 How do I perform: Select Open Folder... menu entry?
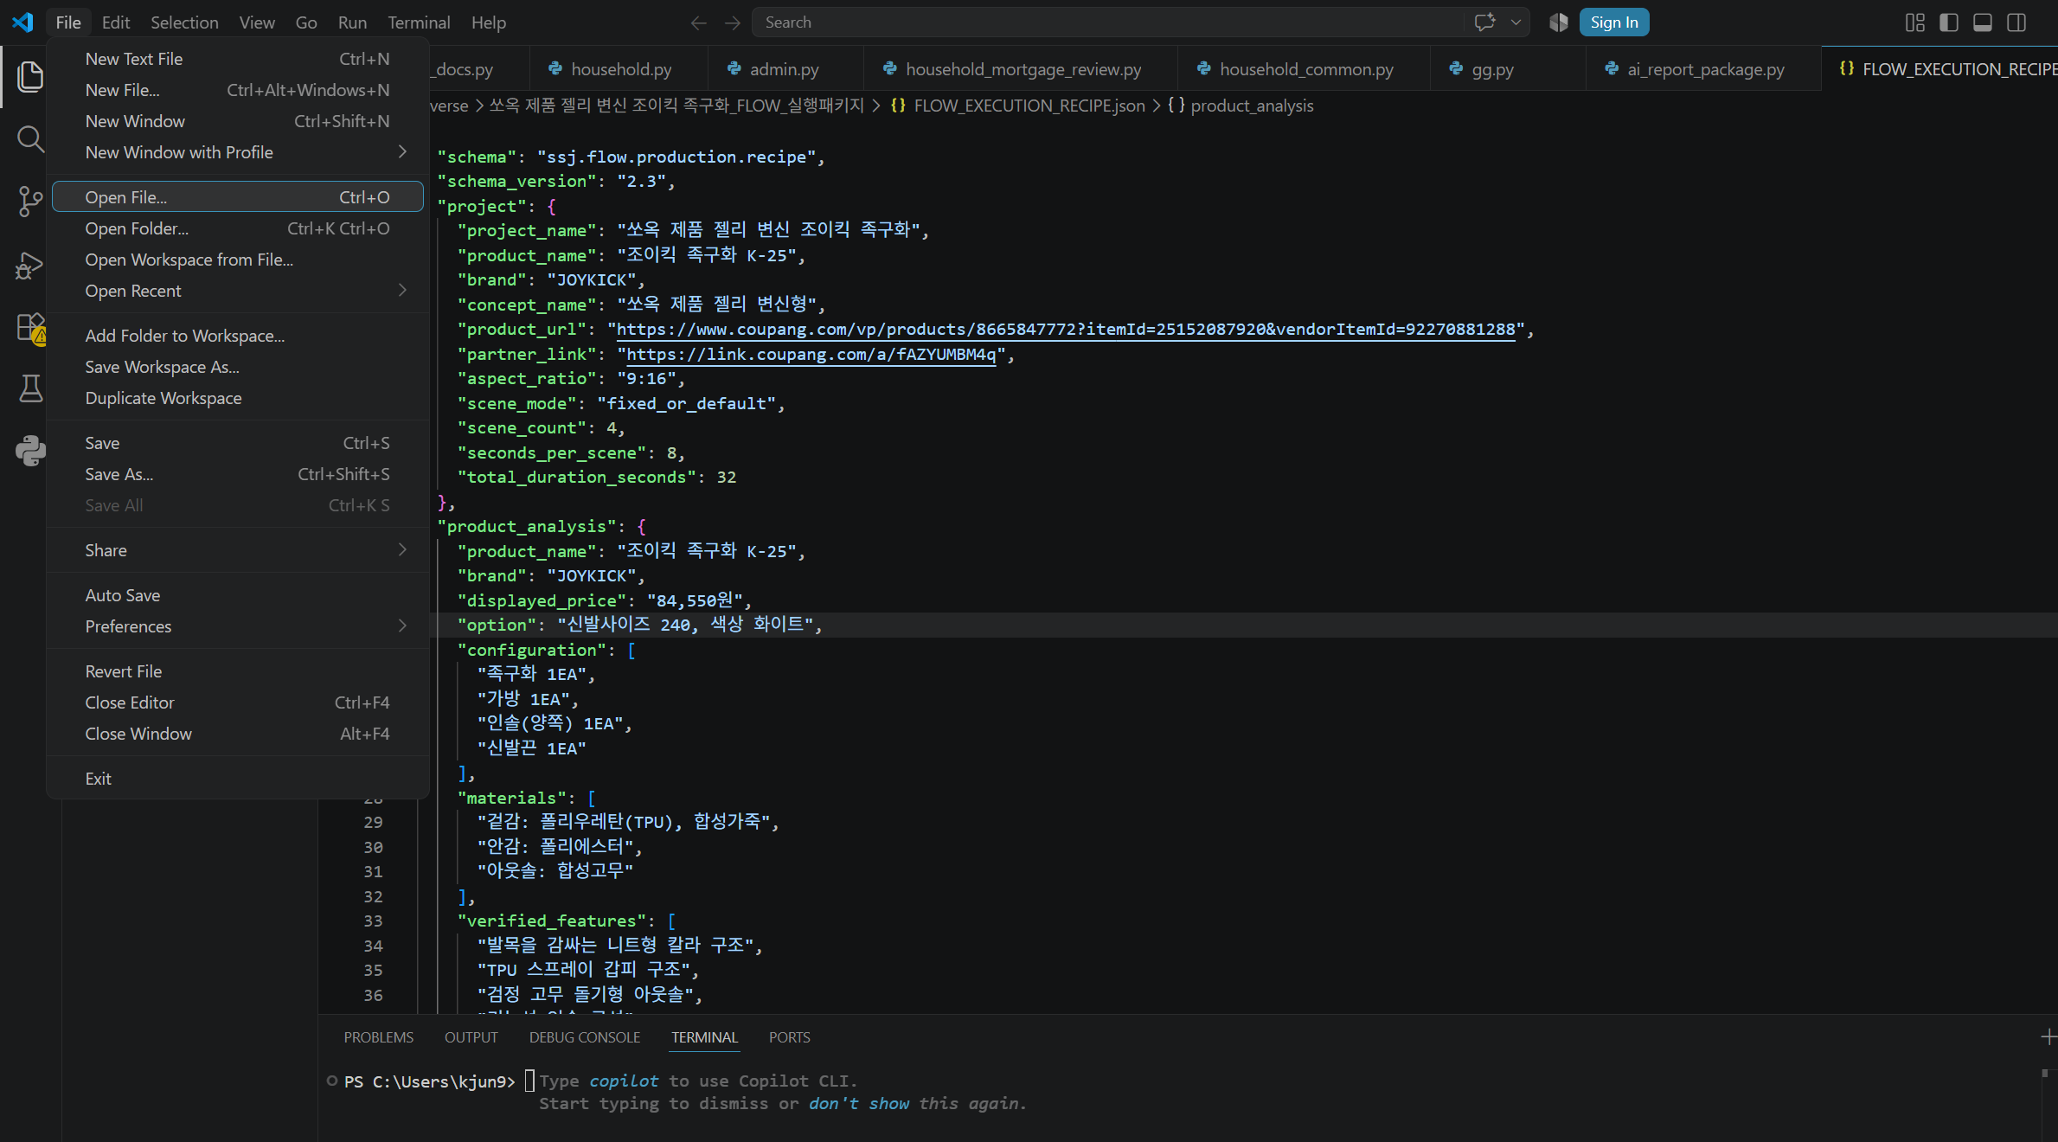[238, 228]
